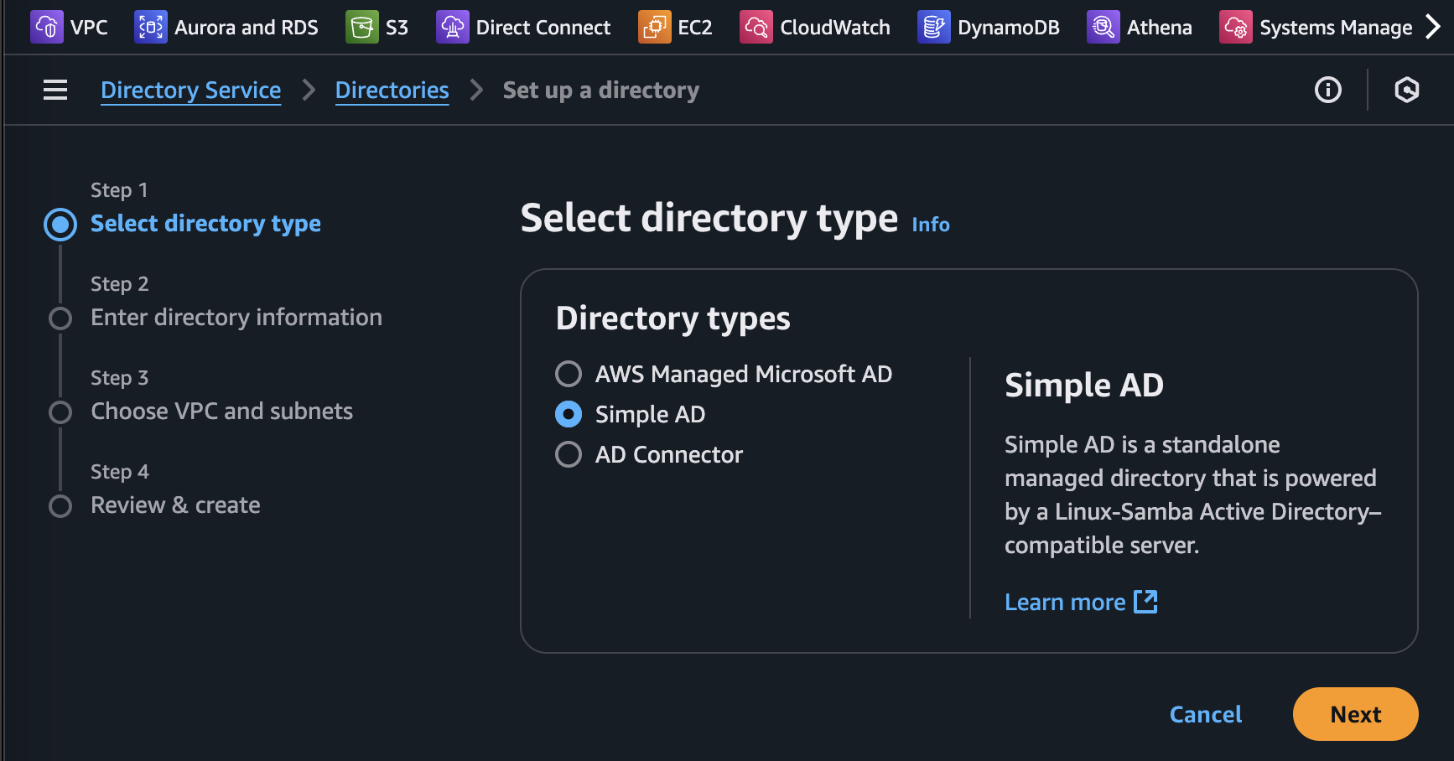
Task: Open the DynamoDB service icon
Action: tap(933, 27)
